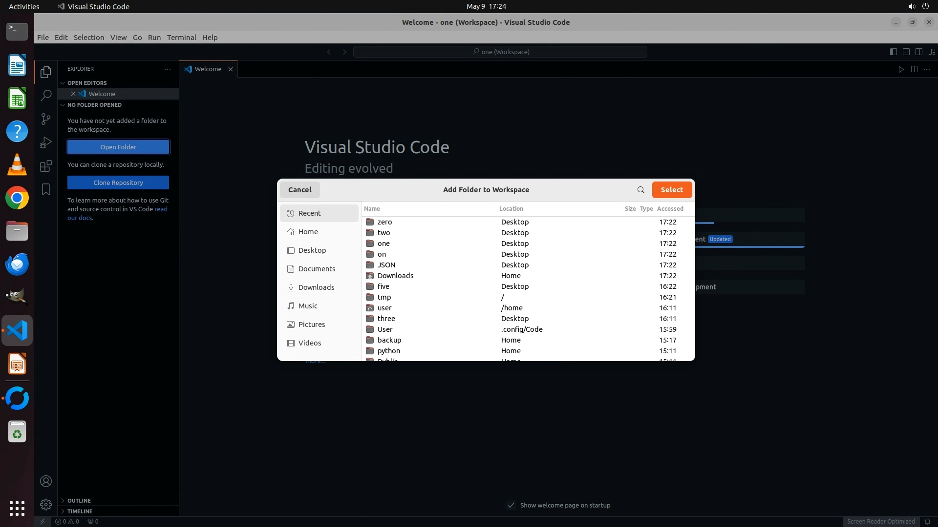Click the search icon in folder dialog
The image size is (938, 527).
[x=640, y=190]
